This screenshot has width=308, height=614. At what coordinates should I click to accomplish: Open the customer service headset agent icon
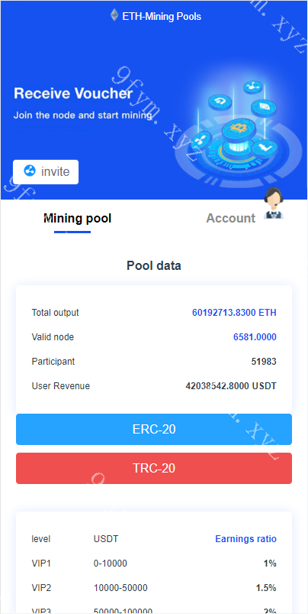tap(274, 203)
